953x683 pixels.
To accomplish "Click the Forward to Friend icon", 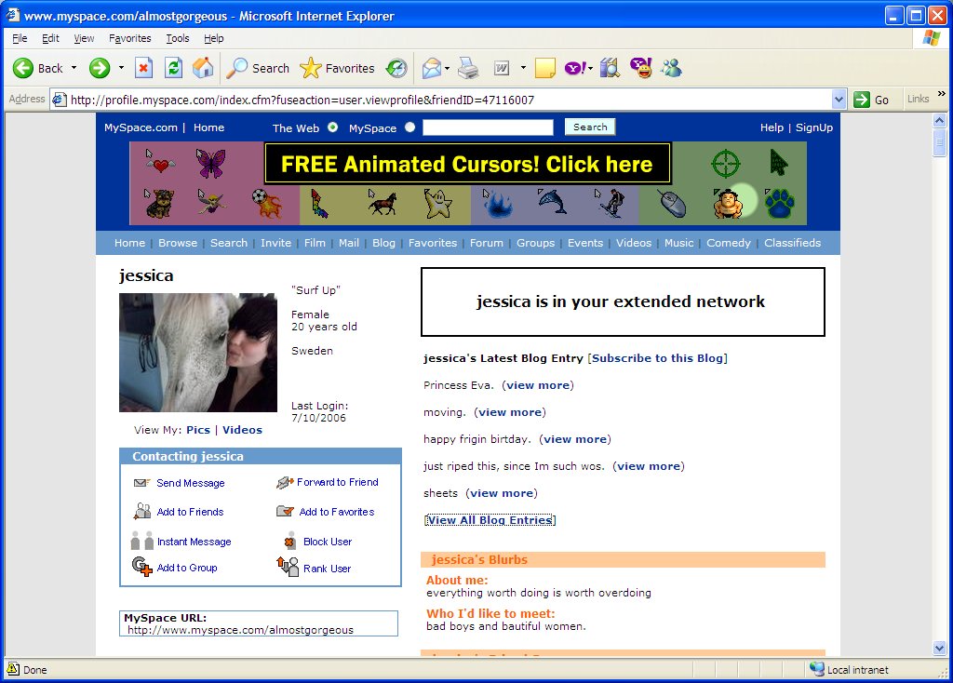I will point(285,483).
